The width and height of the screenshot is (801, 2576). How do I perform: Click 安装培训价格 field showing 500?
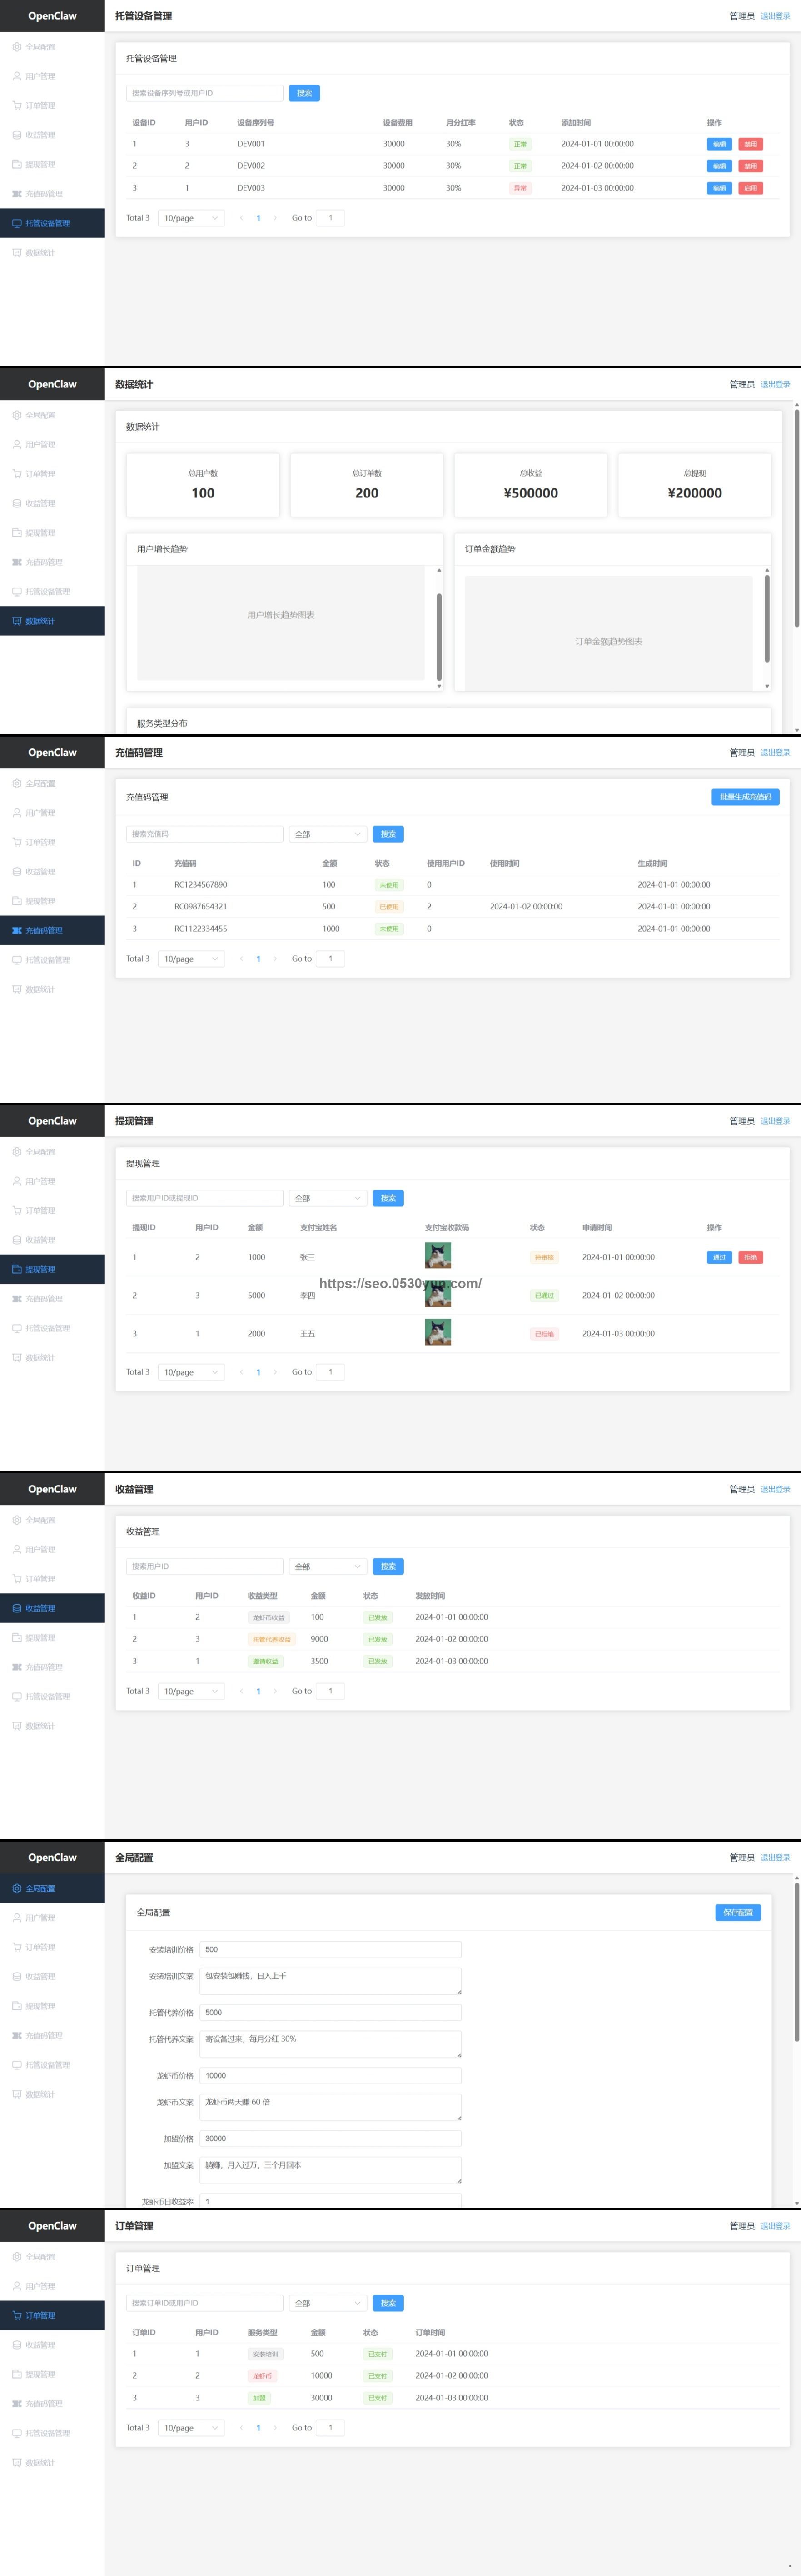point(331,1949)
